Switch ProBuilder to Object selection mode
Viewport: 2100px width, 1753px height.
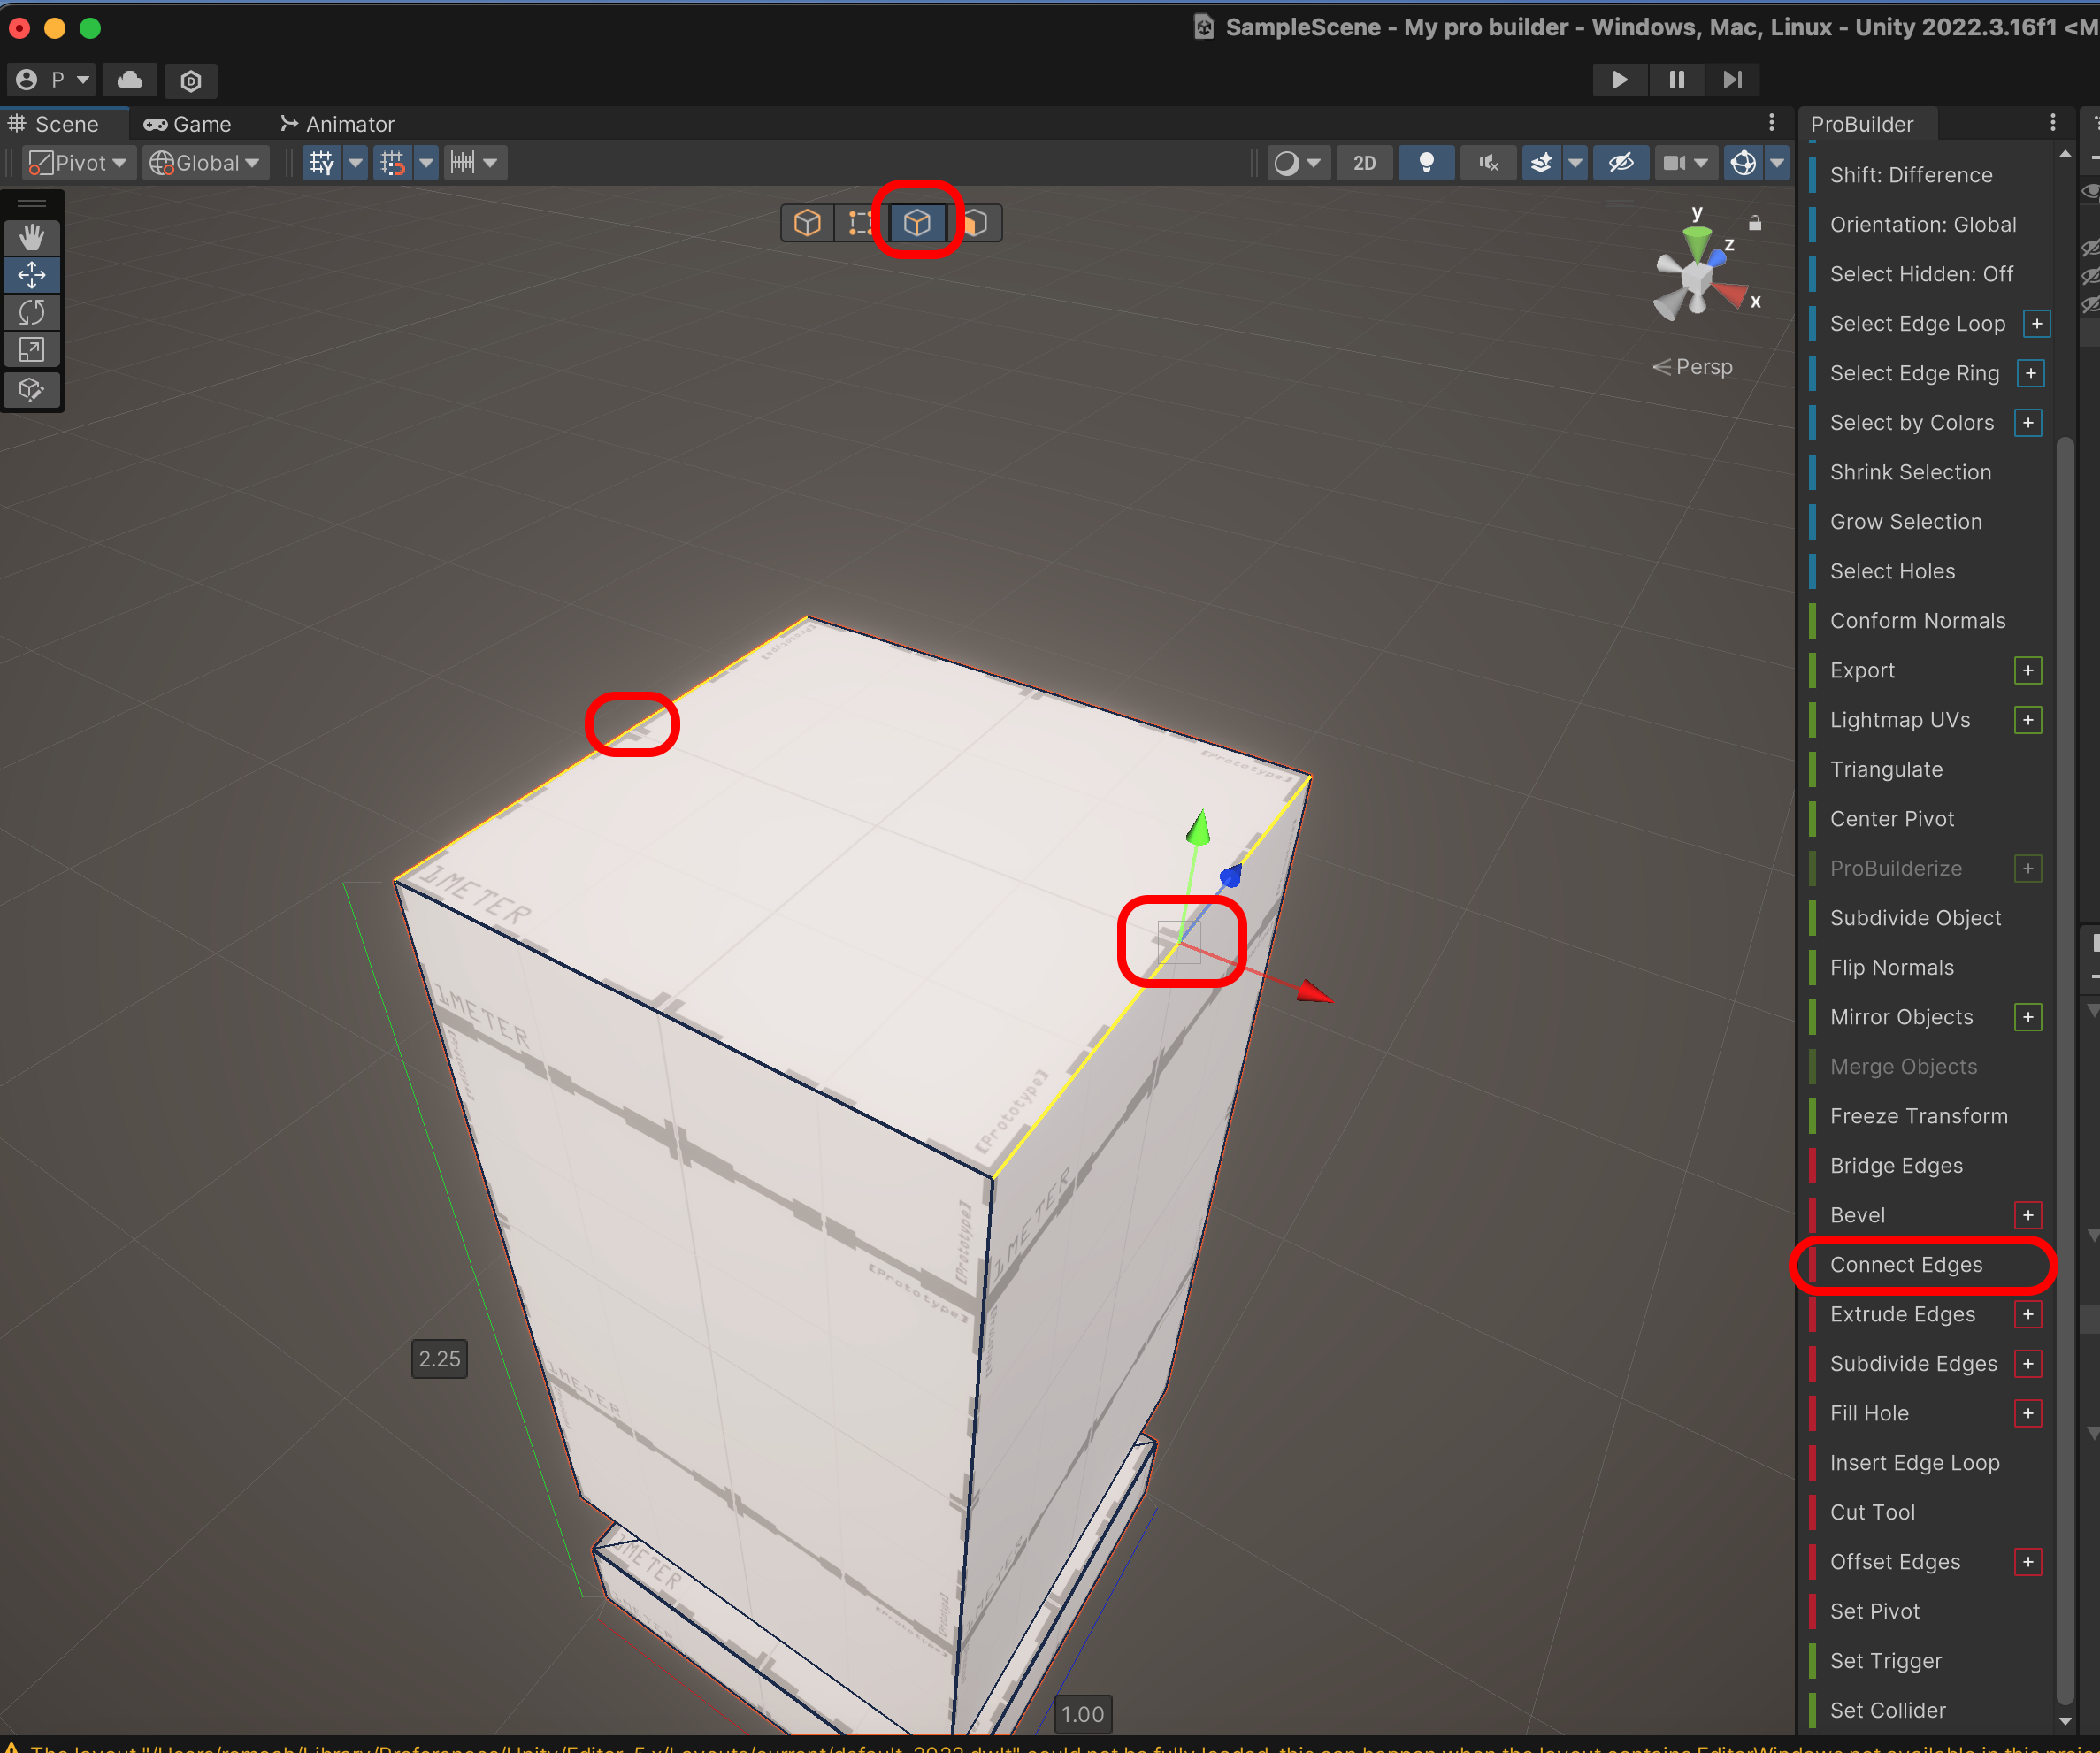[807, 222]
